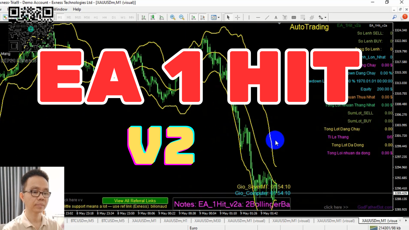Toggle chart shift from right border
Image resolution: width=409 pixels, height=230 pixels.
pos(202,17)
